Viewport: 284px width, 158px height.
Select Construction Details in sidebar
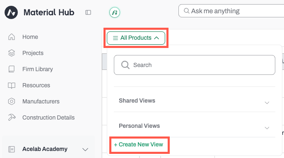48,117
